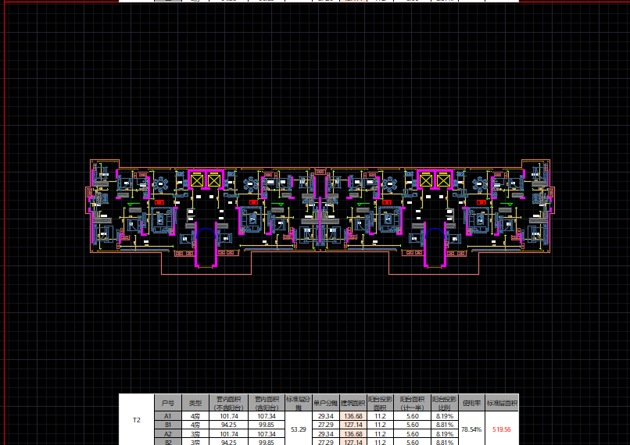Click the 4房 type cell in row A1
This screenshot has height=445, width=630.
pos(195,416)
